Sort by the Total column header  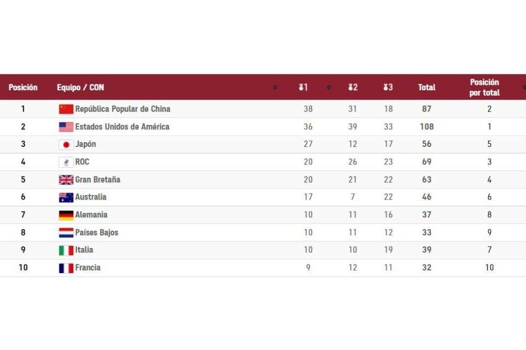pos(427,87)
